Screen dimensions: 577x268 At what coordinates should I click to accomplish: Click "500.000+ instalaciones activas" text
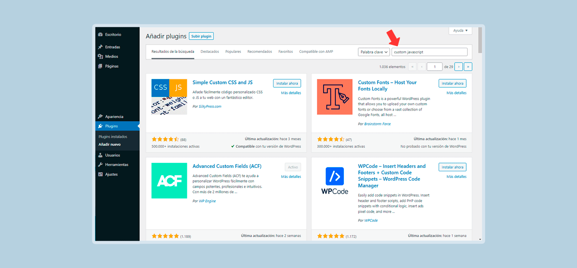point(176,147)
